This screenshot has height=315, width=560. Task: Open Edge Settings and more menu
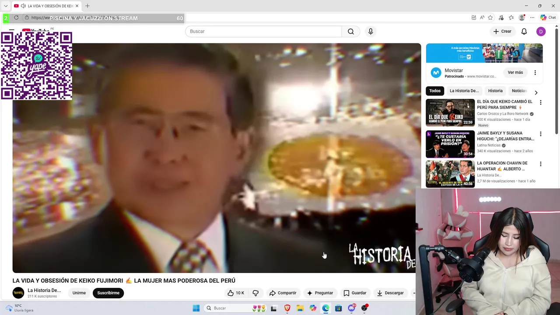[532, 17]
